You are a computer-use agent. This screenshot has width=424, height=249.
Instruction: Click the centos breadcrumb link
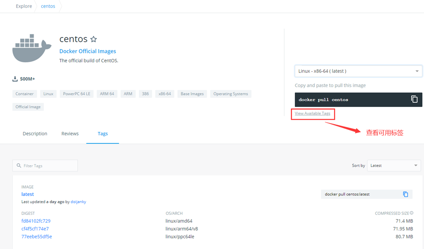click(x=48, y=6)
